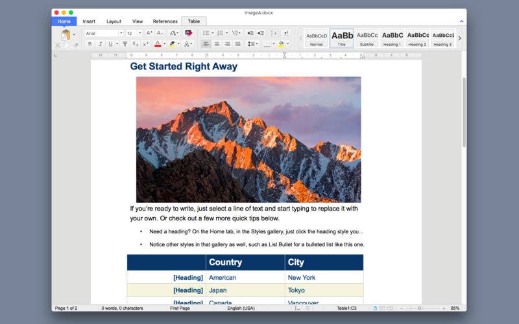Click the change case Aa icon
519x324 pixels.
point(173,33)
